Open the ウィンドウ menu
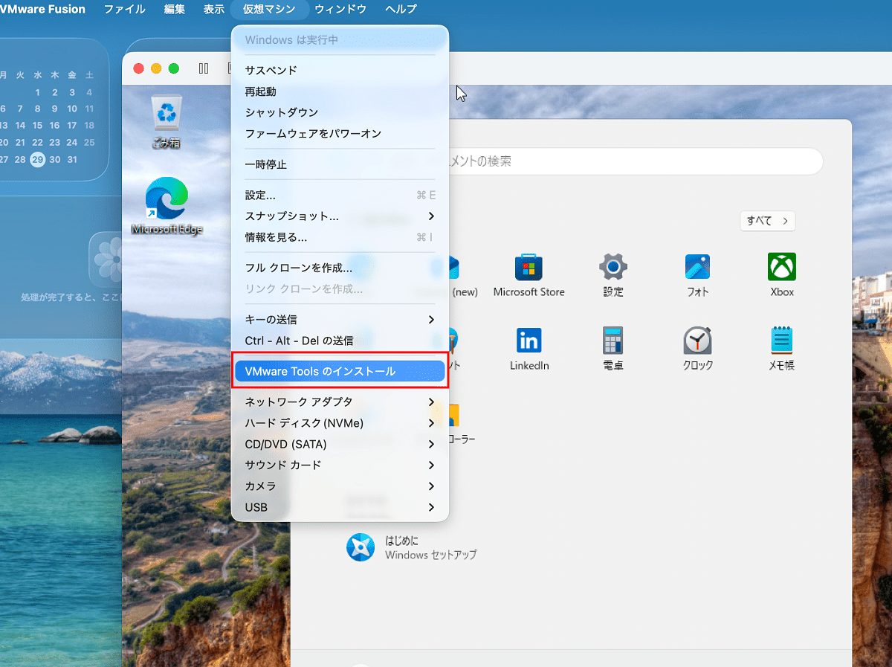 coord(340,9)
